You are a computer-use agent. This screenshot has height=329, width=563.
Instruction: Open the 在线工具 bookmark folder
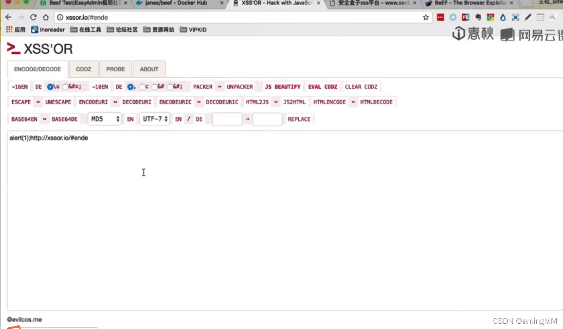coord(86,29)
